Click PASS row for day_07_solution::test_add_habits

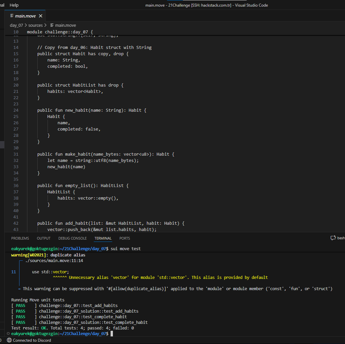click(x=75, y=311)
